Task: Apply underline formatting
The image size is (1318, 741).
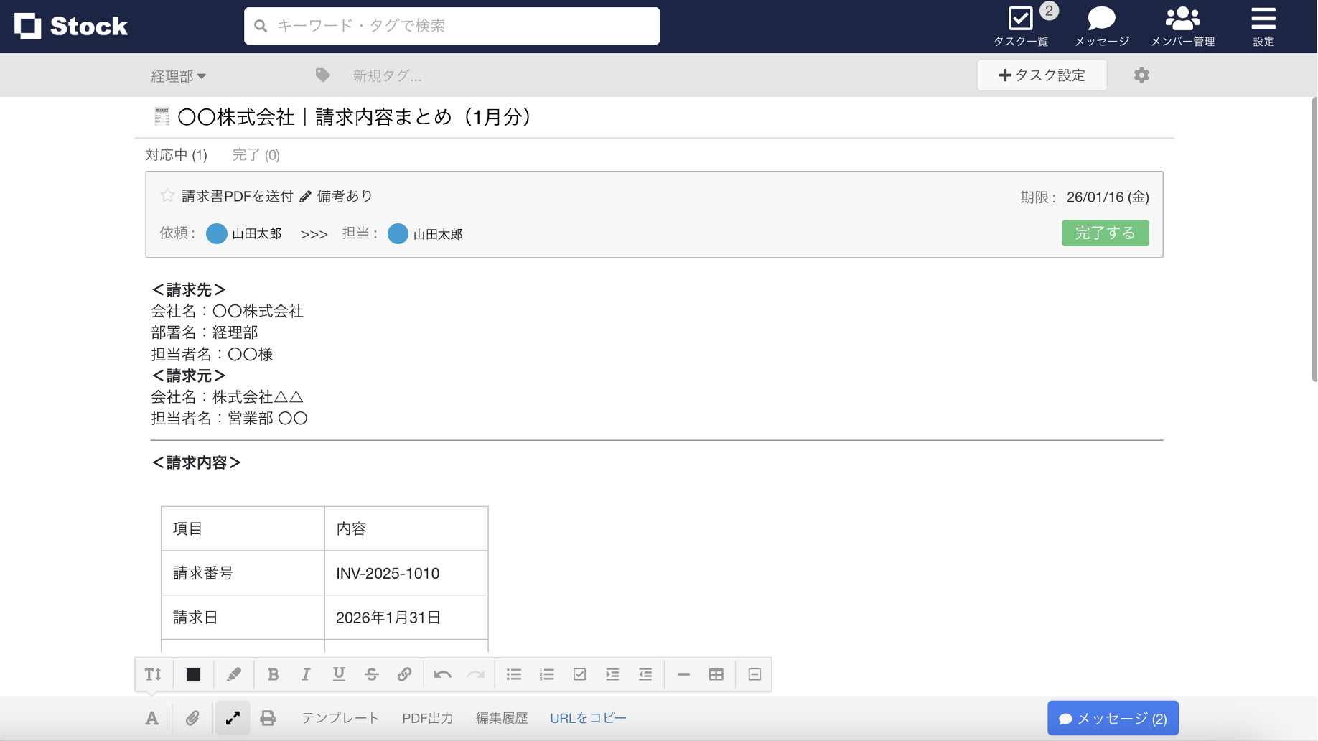Action: tap(338, 674)
